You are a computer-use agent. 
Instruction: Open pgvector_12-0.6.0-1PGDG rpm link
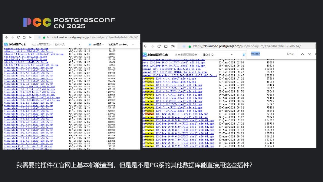[x=172, y=91]
